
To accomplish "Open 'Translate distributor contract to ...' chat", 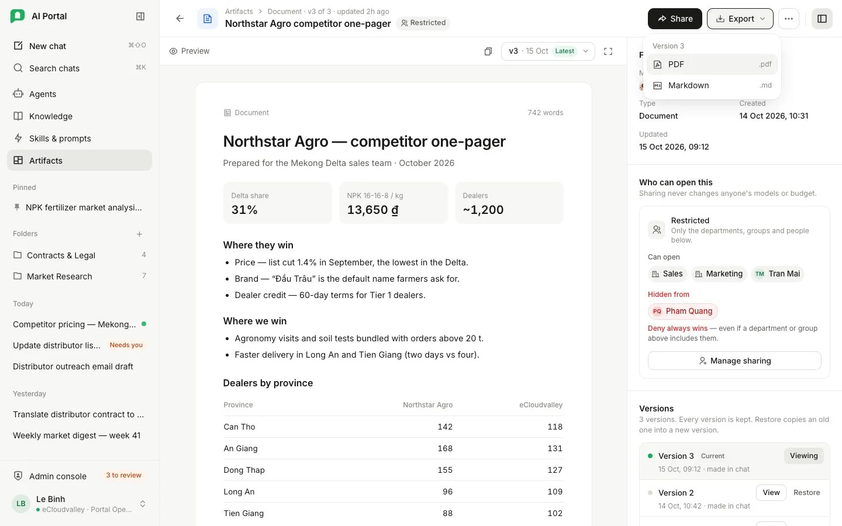I will point(80,414).
